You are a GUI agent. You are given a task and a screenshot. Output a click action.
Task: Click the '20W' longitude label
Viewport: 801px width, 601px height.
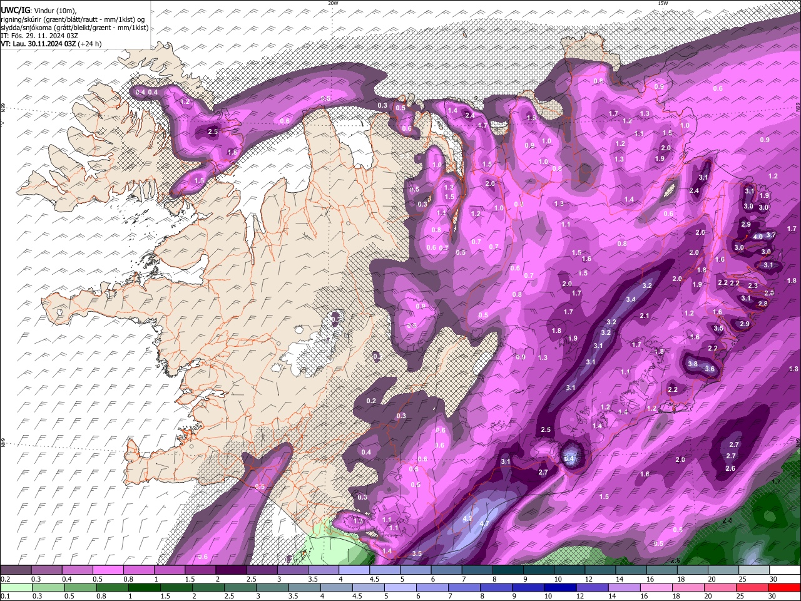click(333, 3)
